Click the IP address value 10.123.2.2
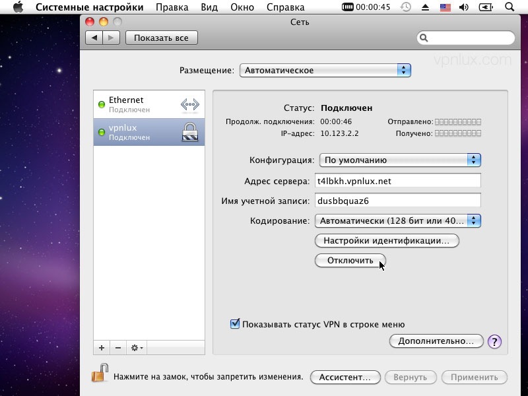528x396 pixels. (x=339, y=133)
